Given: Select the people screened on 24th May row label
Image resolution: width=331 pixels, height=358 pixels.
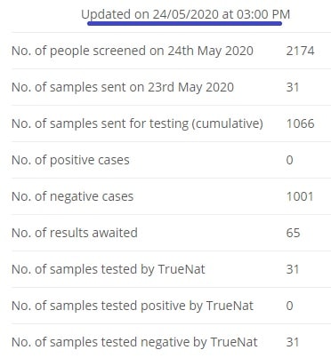Looking at the screenshot, I should [133, 51].
